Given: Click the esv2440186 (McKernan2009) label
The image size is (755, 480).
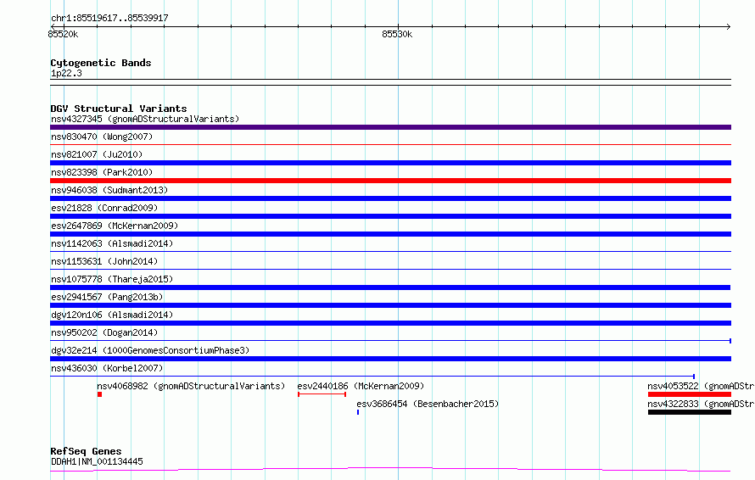Looking at the screenshot, I should (x=361, y=386).
